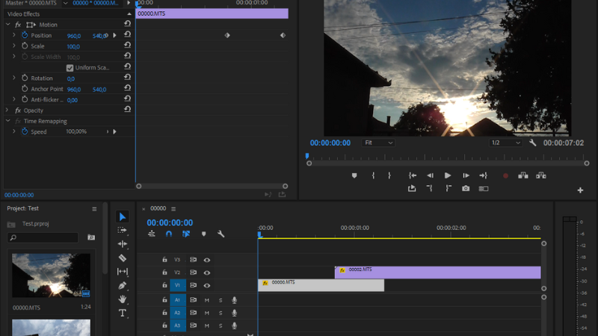Select the Ripple Edit tool
Viewport: 598px width, 336px height.
click(123, 244)
